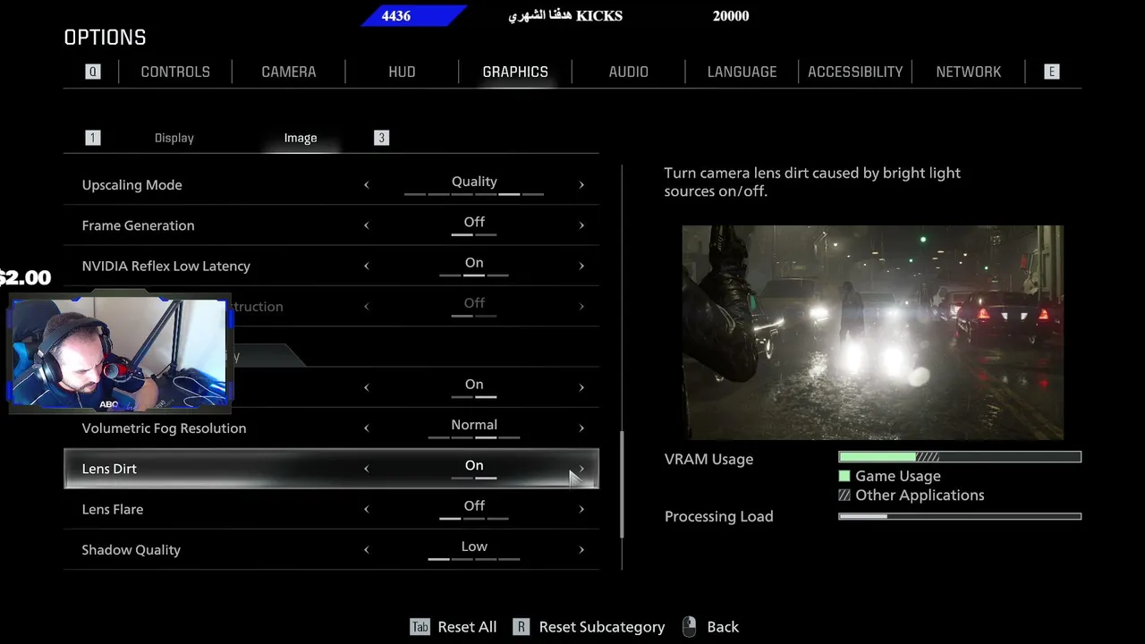1145x644 pixels.
Task: Select the Graphics tab
Action: pos(515,72)
